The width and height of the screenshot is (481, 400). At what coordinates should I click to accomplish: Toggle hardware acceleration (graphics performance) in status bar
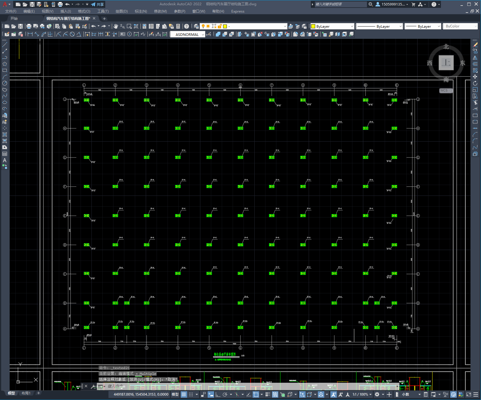454,394
